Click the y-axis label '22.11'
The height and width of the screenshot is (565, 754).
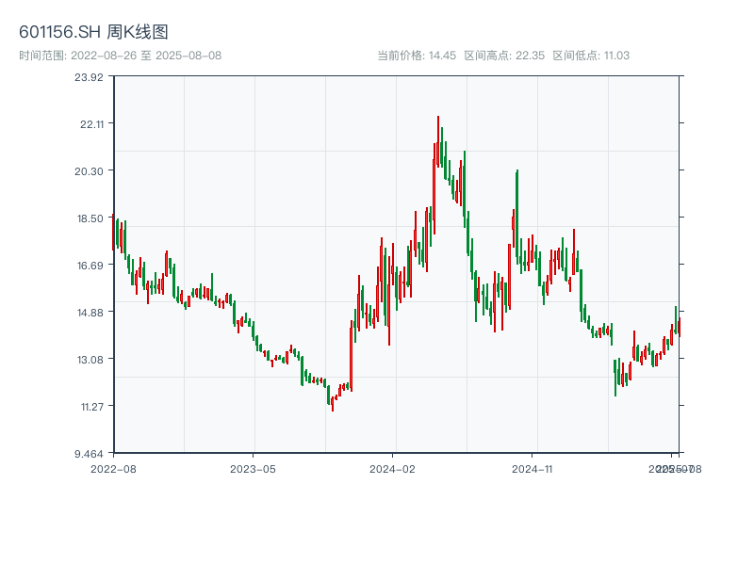coord(91,124)
